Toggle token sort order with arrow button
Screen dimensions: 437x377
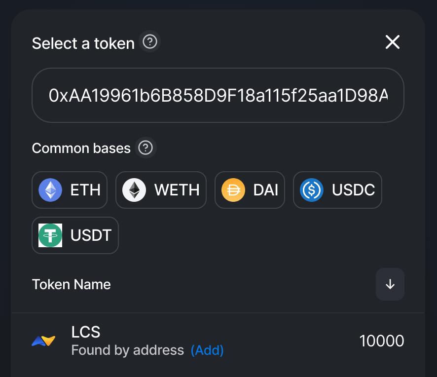[x=390, y=284]
